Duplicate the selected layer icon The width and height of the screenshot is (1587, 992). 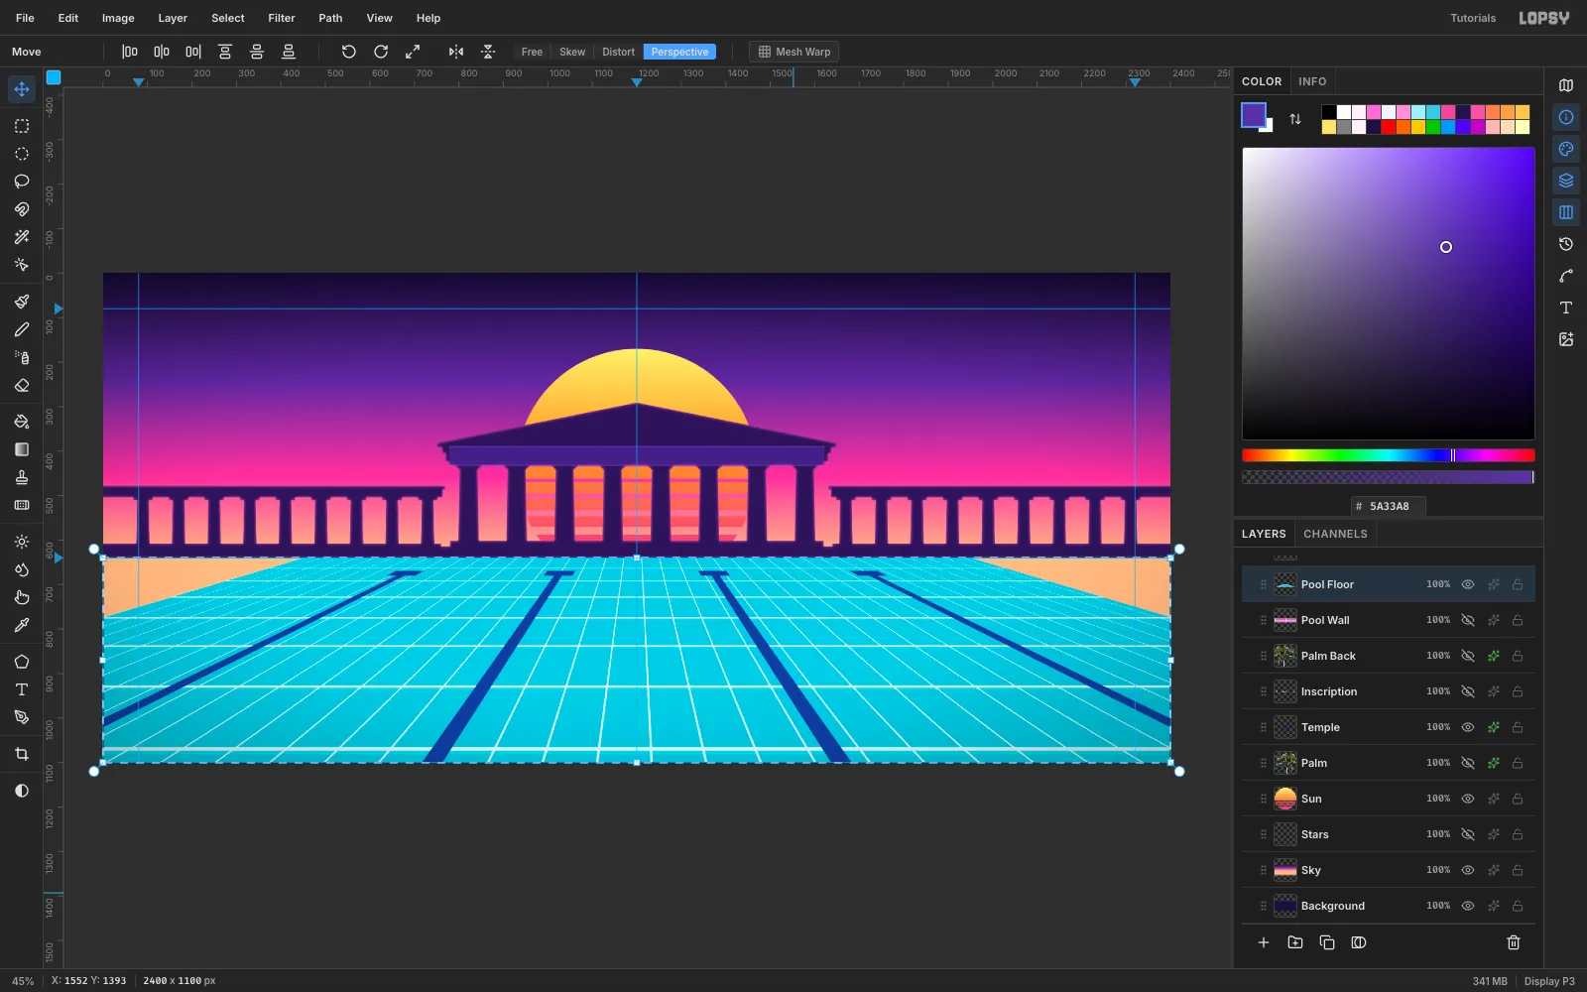1327,942
